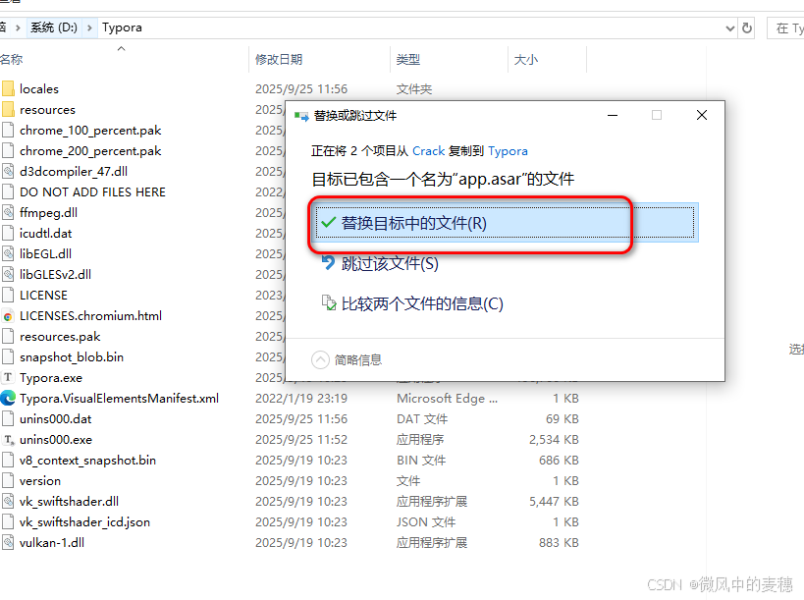Open the Typora destination folder link in dialog
Screen dimensions: 804x600
(x=508, y=151)
